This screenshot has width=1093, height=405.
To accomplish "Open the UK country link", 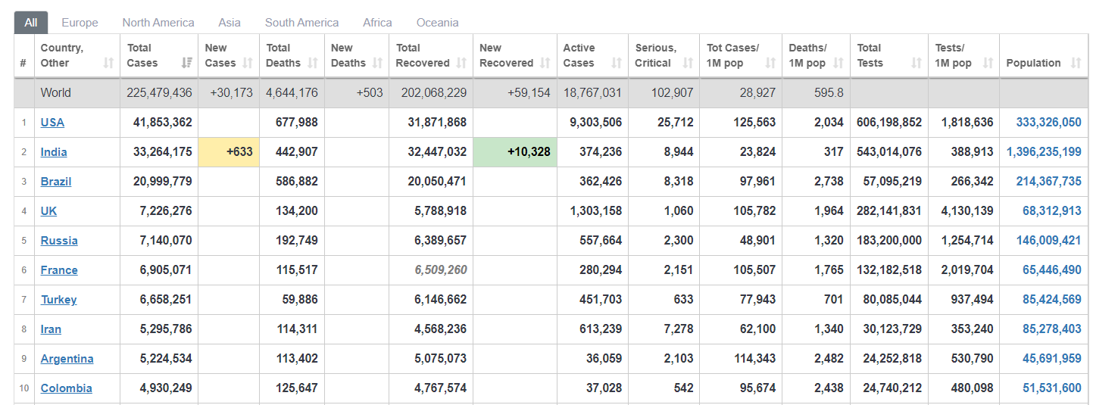I will click(48, 211).
